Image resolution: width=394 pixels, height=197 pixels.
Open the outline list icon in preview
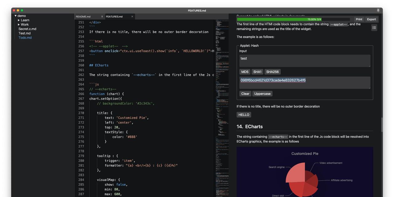coord(374,28)
